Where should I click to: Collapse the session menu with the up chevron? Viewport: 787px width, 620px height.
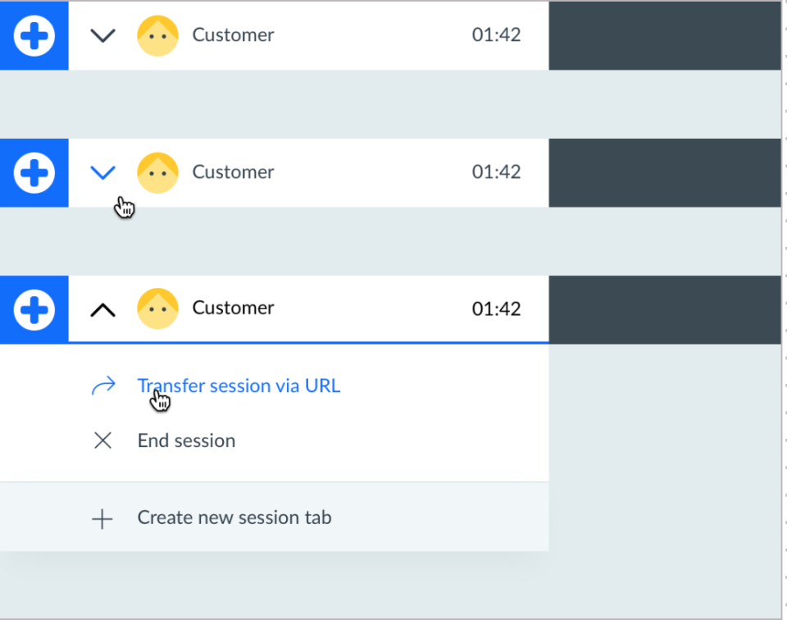102,310
